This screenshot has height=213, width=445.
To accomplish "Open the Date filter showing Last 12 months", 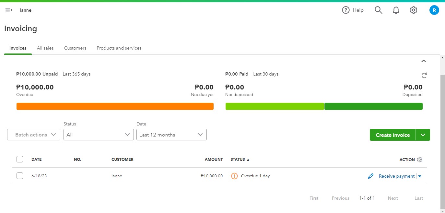I will [171, 135].
